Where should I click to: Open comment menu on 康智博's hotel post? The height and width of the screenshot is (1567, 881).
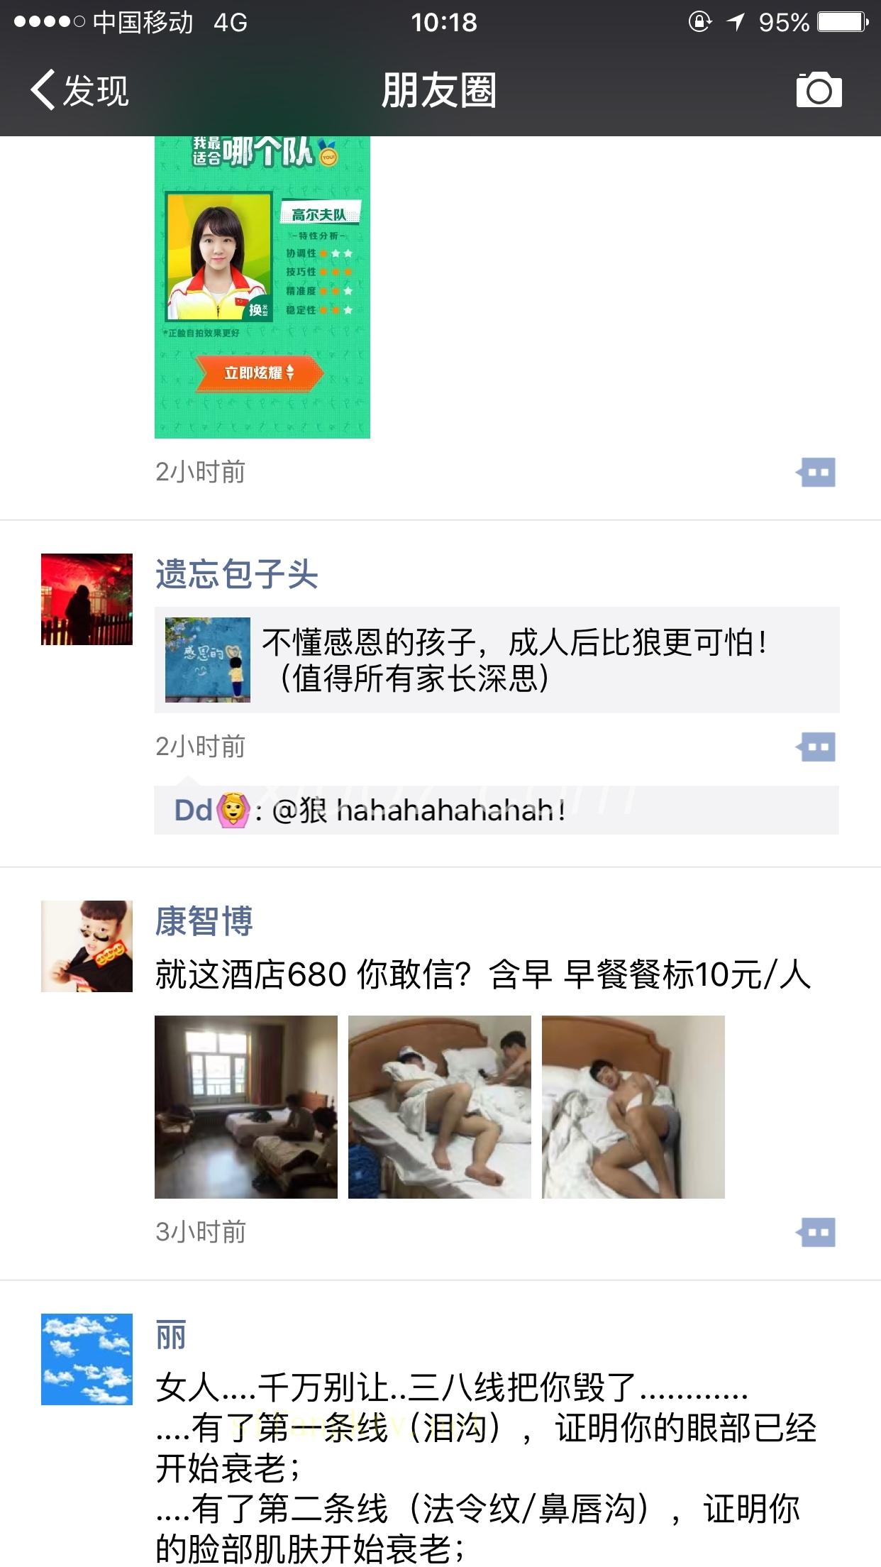816,1233
